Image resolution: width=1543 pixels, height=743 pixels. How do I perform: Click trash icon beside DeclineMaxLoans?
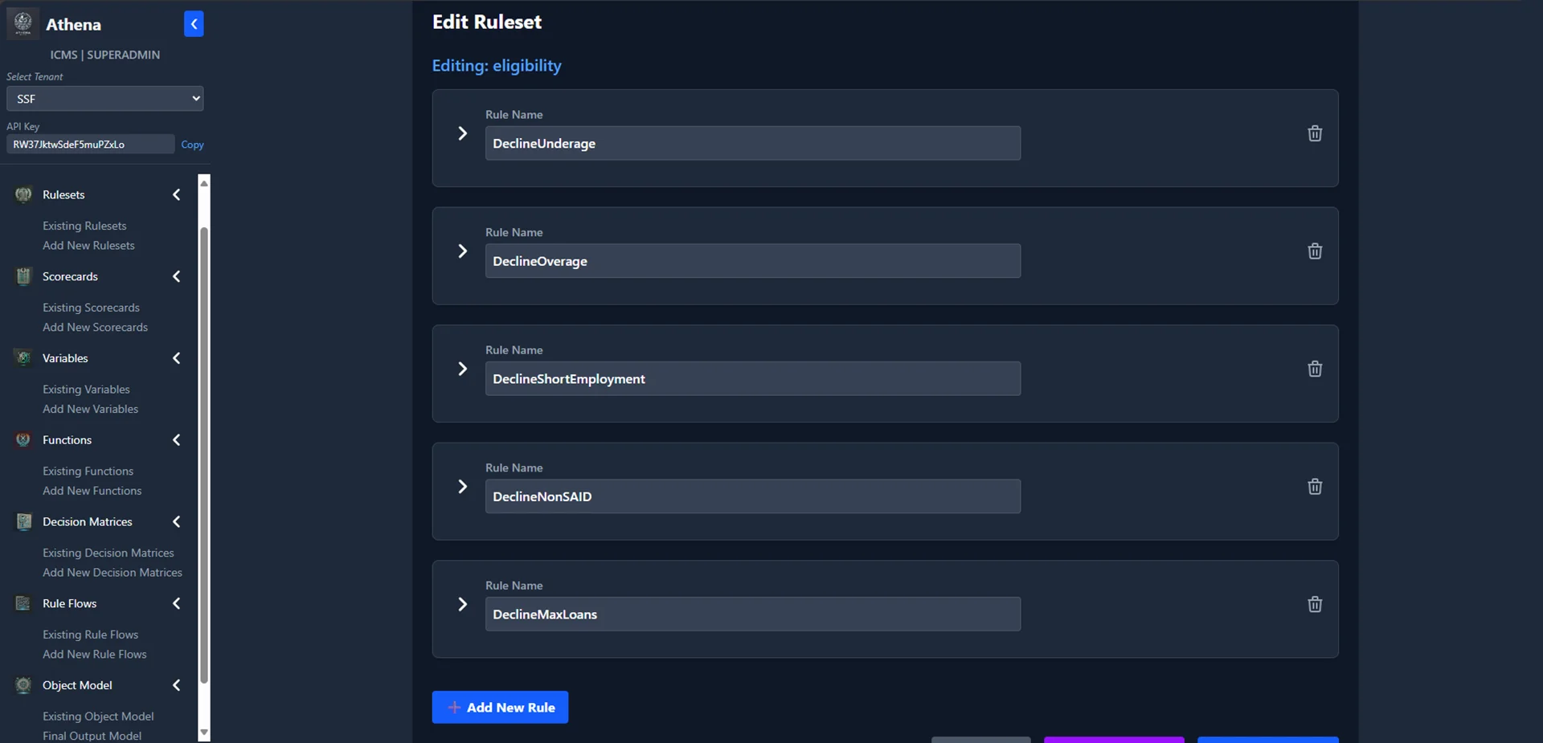pyautogui.click(x=1315, y=604)
